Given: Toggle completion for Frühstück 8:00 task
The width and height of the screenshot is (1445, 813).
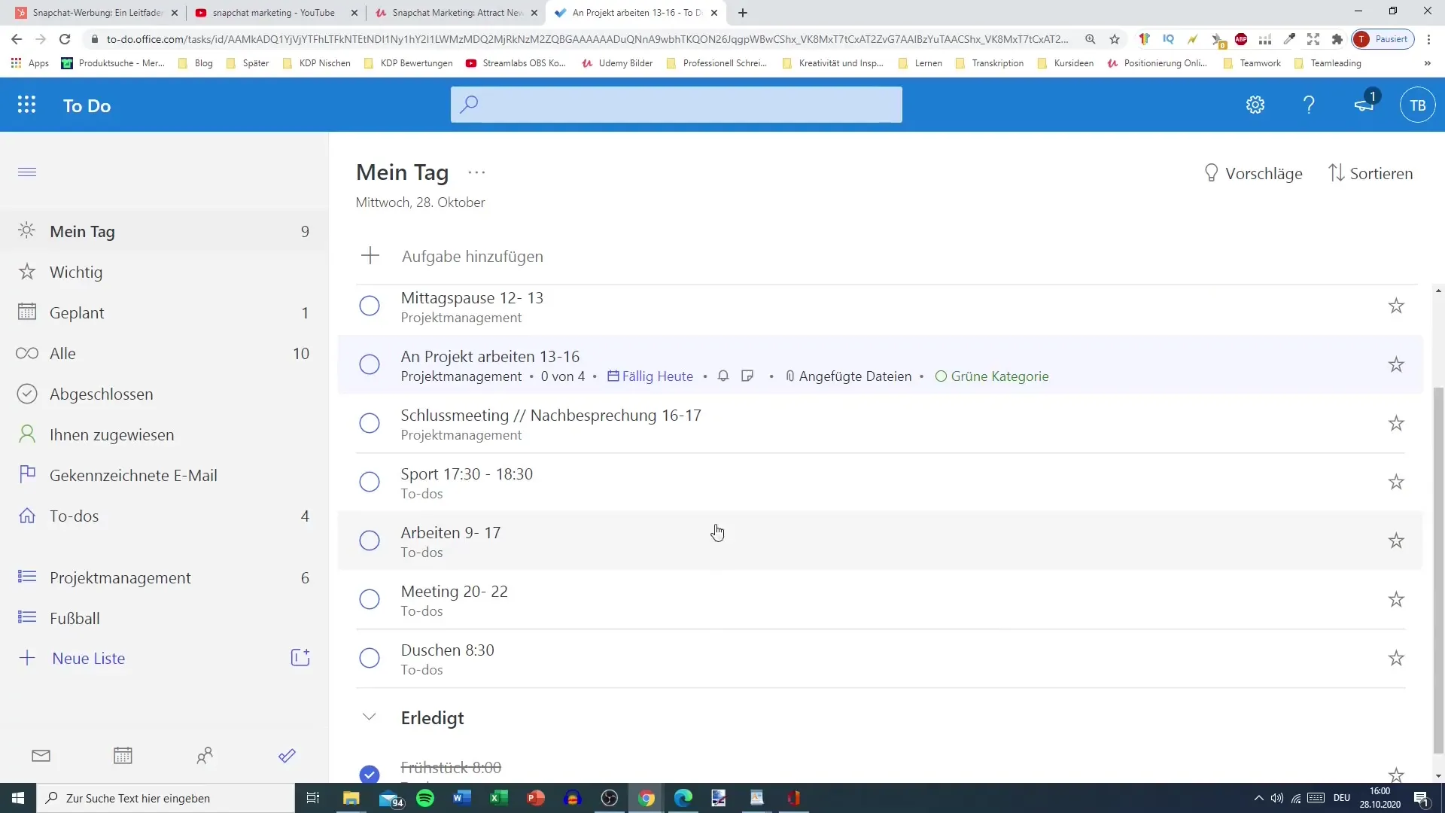Looking at the screenshot, I should click(370, 775).
